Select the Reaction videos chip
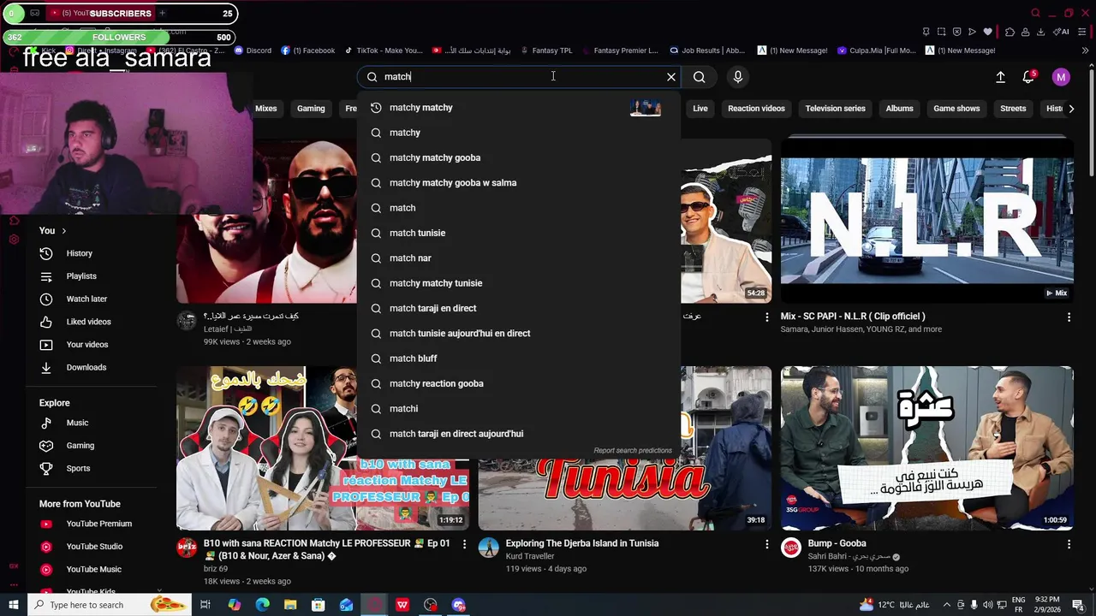 (x=756, y=109)
